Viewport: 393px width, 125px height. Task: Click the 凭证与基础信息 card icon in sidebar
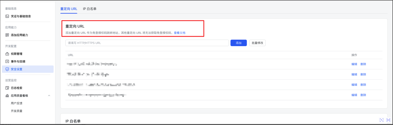pos(7,16)
